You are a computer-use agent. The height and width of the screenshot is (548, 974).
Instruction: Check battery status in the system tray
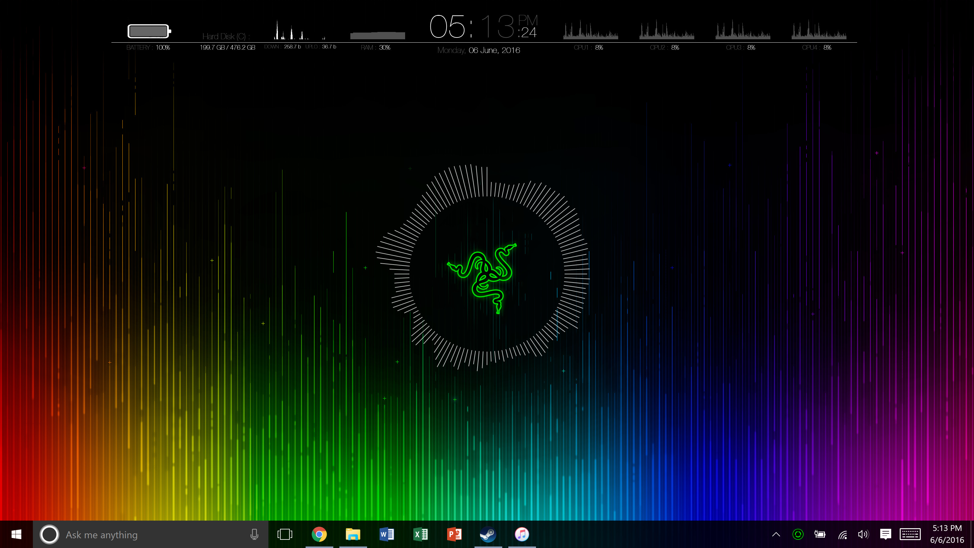[x=820, y=534]
